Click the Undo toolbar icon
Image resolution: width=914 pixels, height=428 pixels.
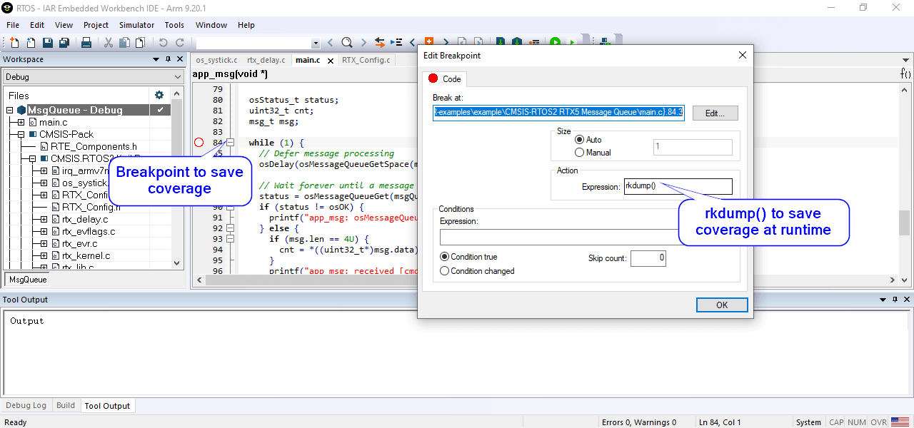pos(163,42)
